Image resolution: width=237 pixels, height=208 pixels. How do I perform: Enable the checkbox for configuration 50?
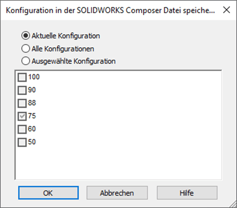click(x=22, y=142)
